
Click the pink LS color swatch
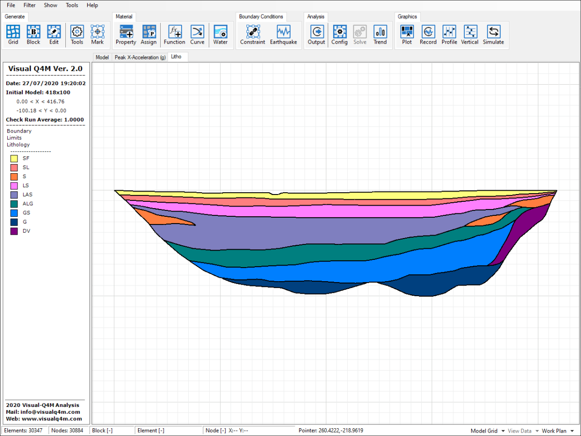click(14, 185)
